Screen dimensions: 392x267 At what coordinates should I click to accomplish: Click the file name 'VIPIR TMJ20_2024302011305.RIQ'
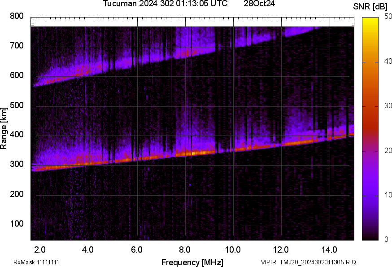[308, 262]
